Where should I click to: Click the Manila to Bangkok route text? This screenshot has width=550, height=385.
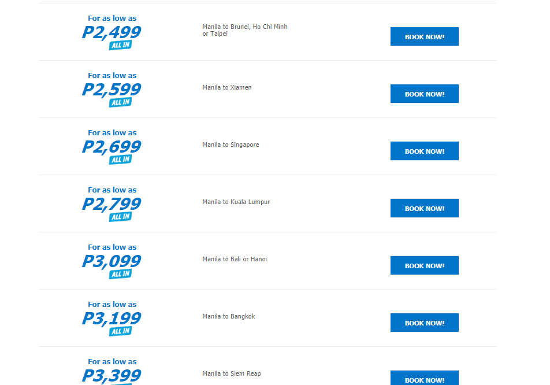(x=229, y=316)
